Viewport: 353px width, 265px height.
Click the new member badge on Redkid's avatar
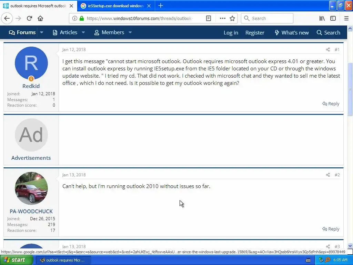31,79
